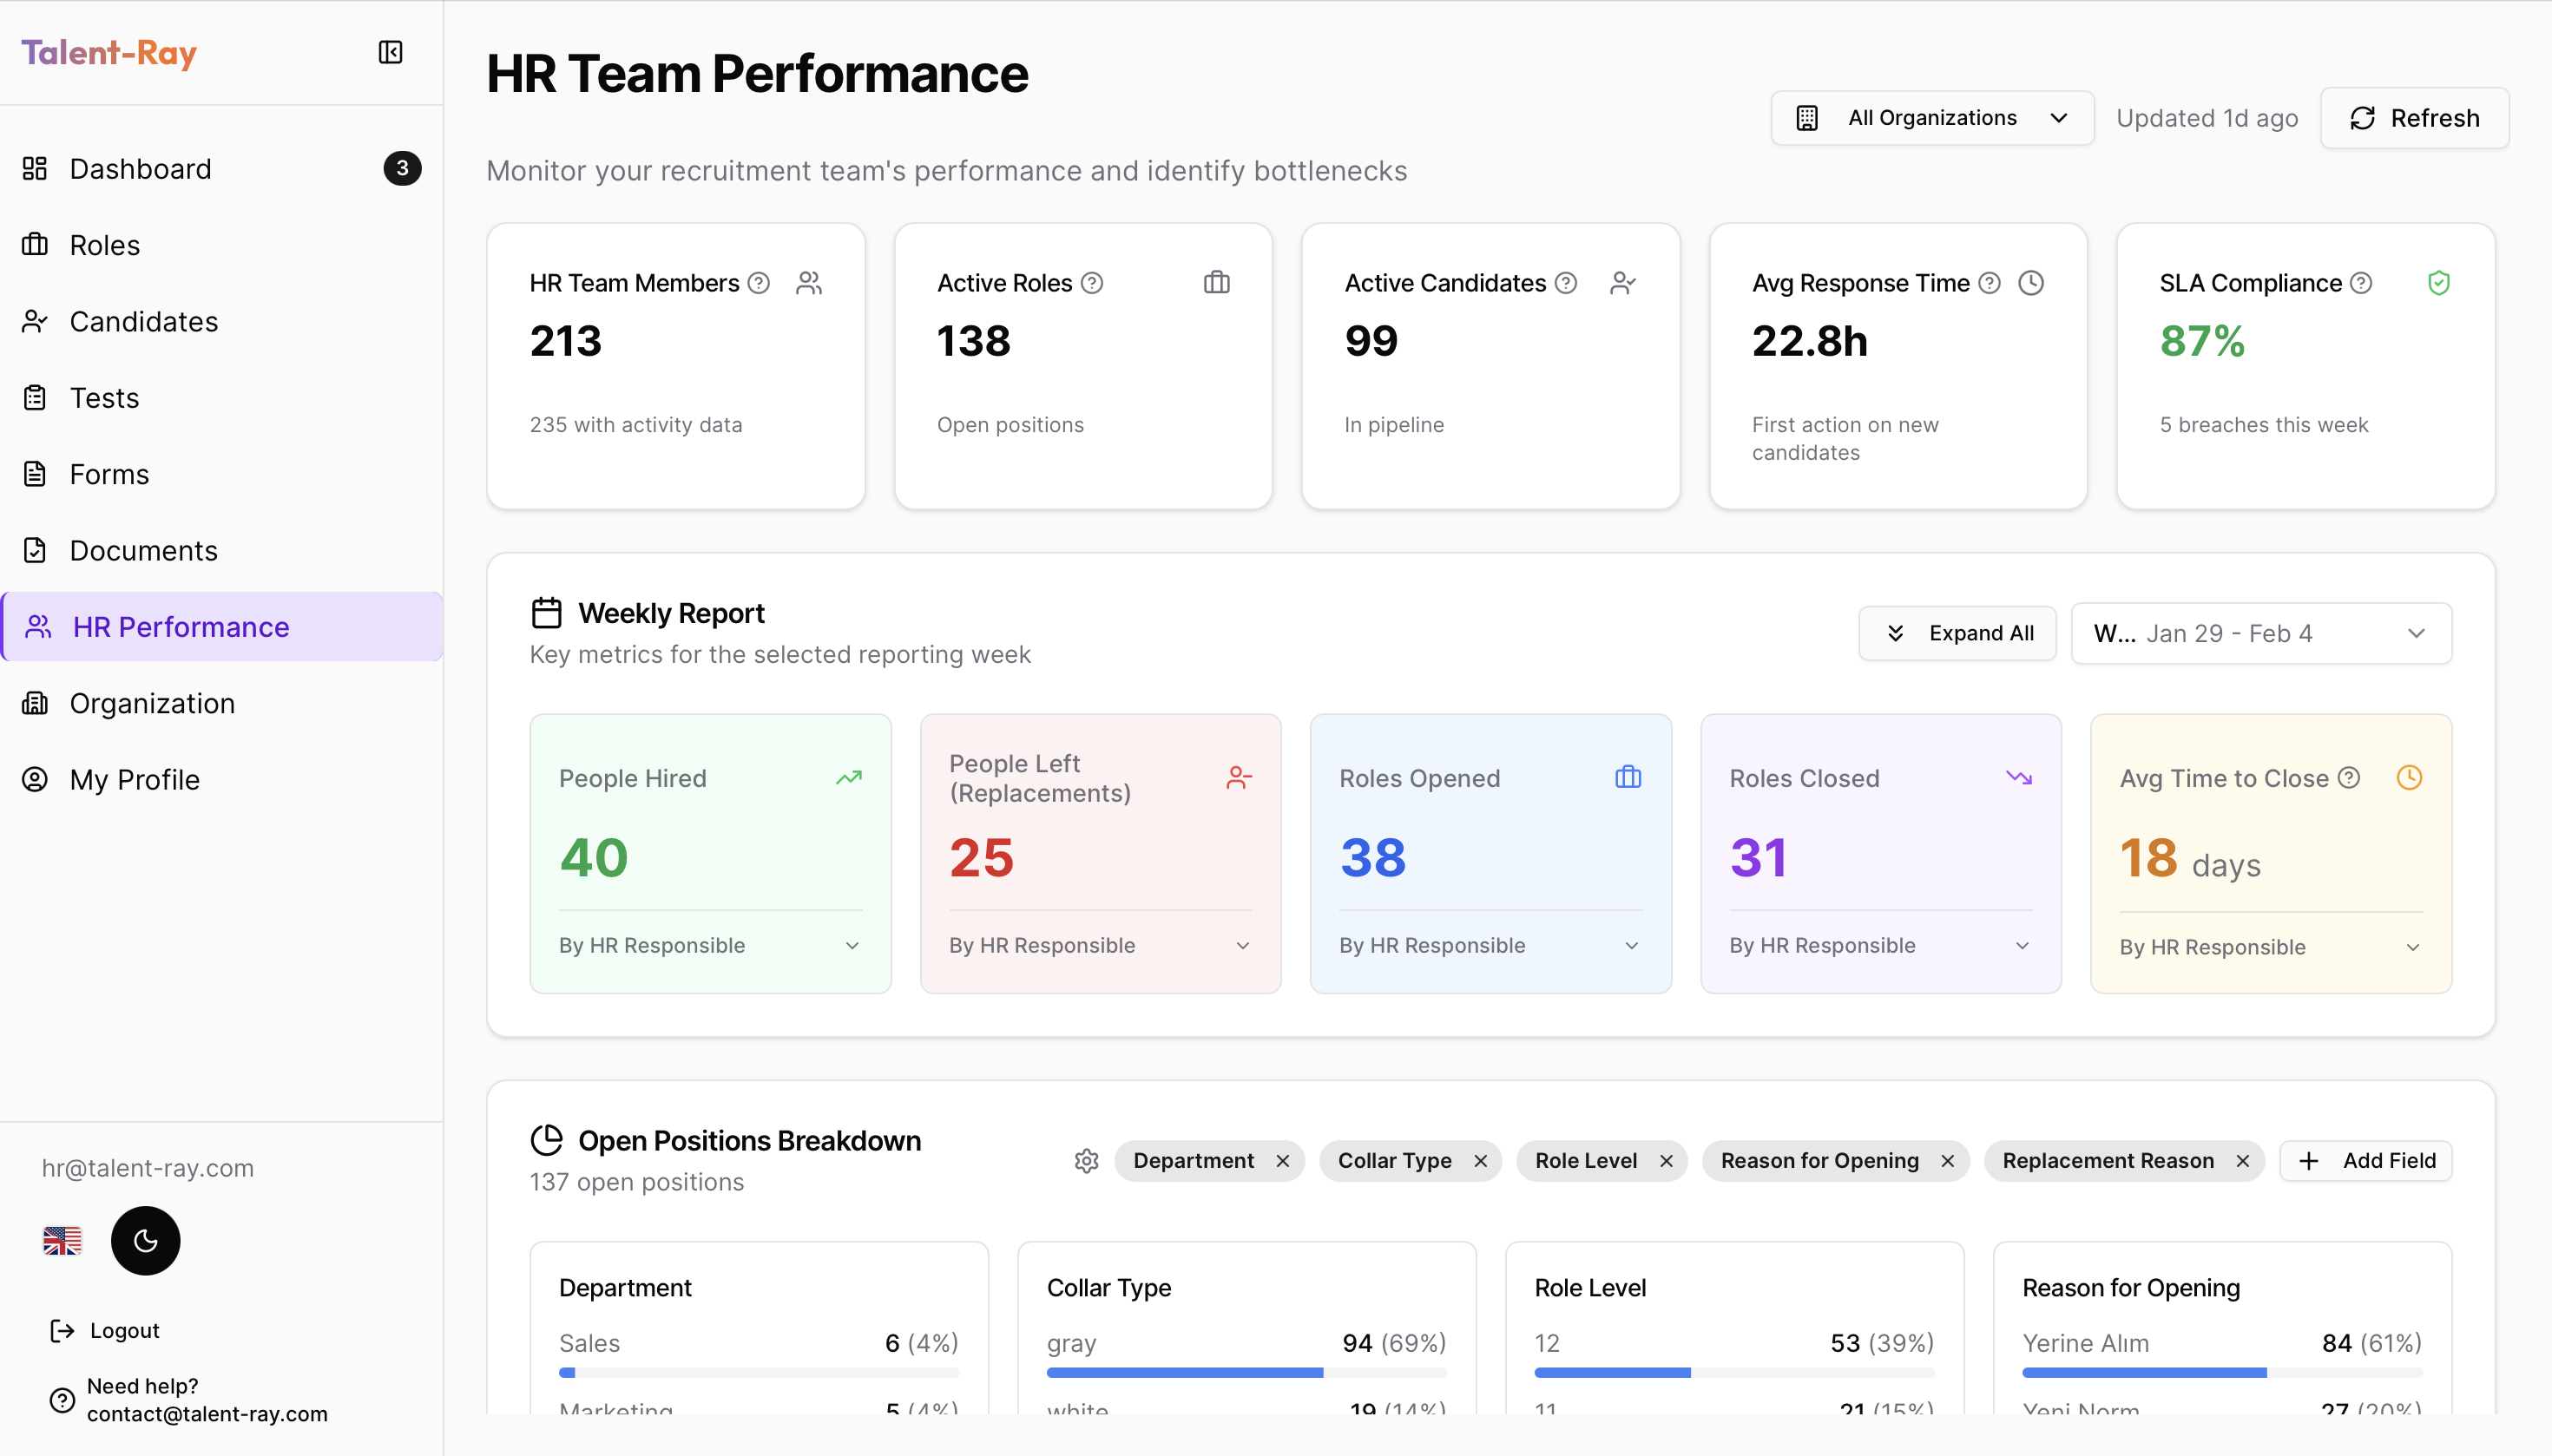This screenshot has height=1456, width=2552.
Task: Click the SLA Compliance help question mark
Action: [x=2362, y=283]
